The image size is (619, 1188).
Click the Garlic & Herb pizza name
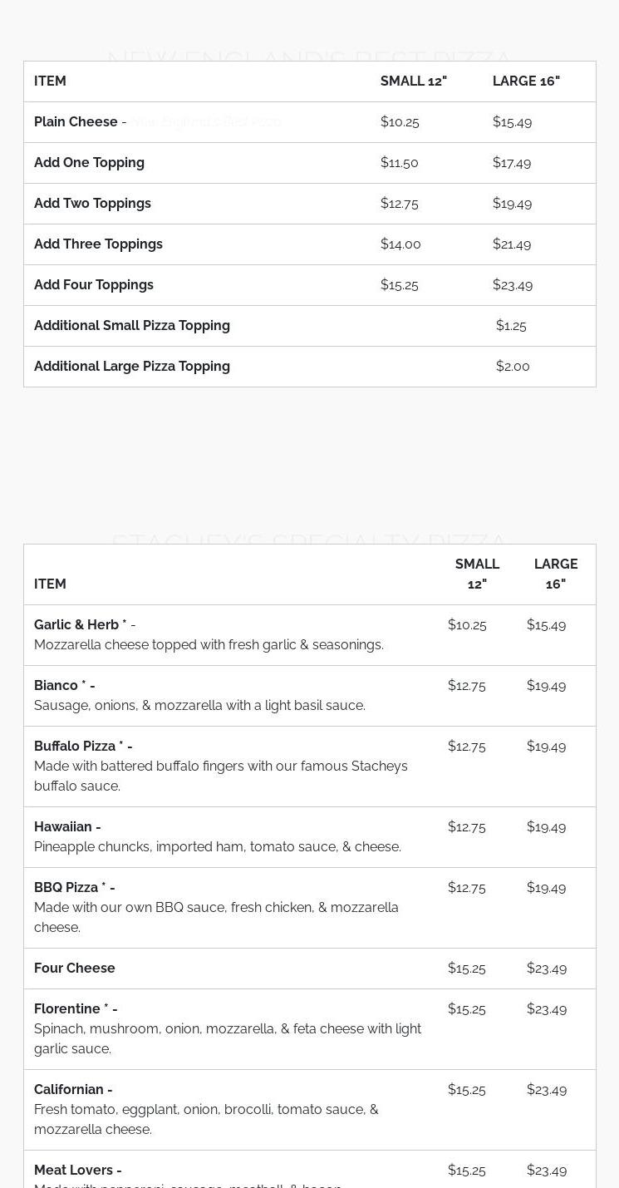point(76,625)
